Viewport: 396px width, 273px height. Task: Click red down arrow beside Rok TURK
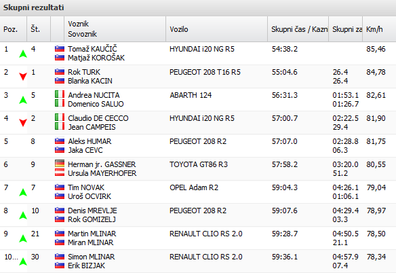coord(23,77)
